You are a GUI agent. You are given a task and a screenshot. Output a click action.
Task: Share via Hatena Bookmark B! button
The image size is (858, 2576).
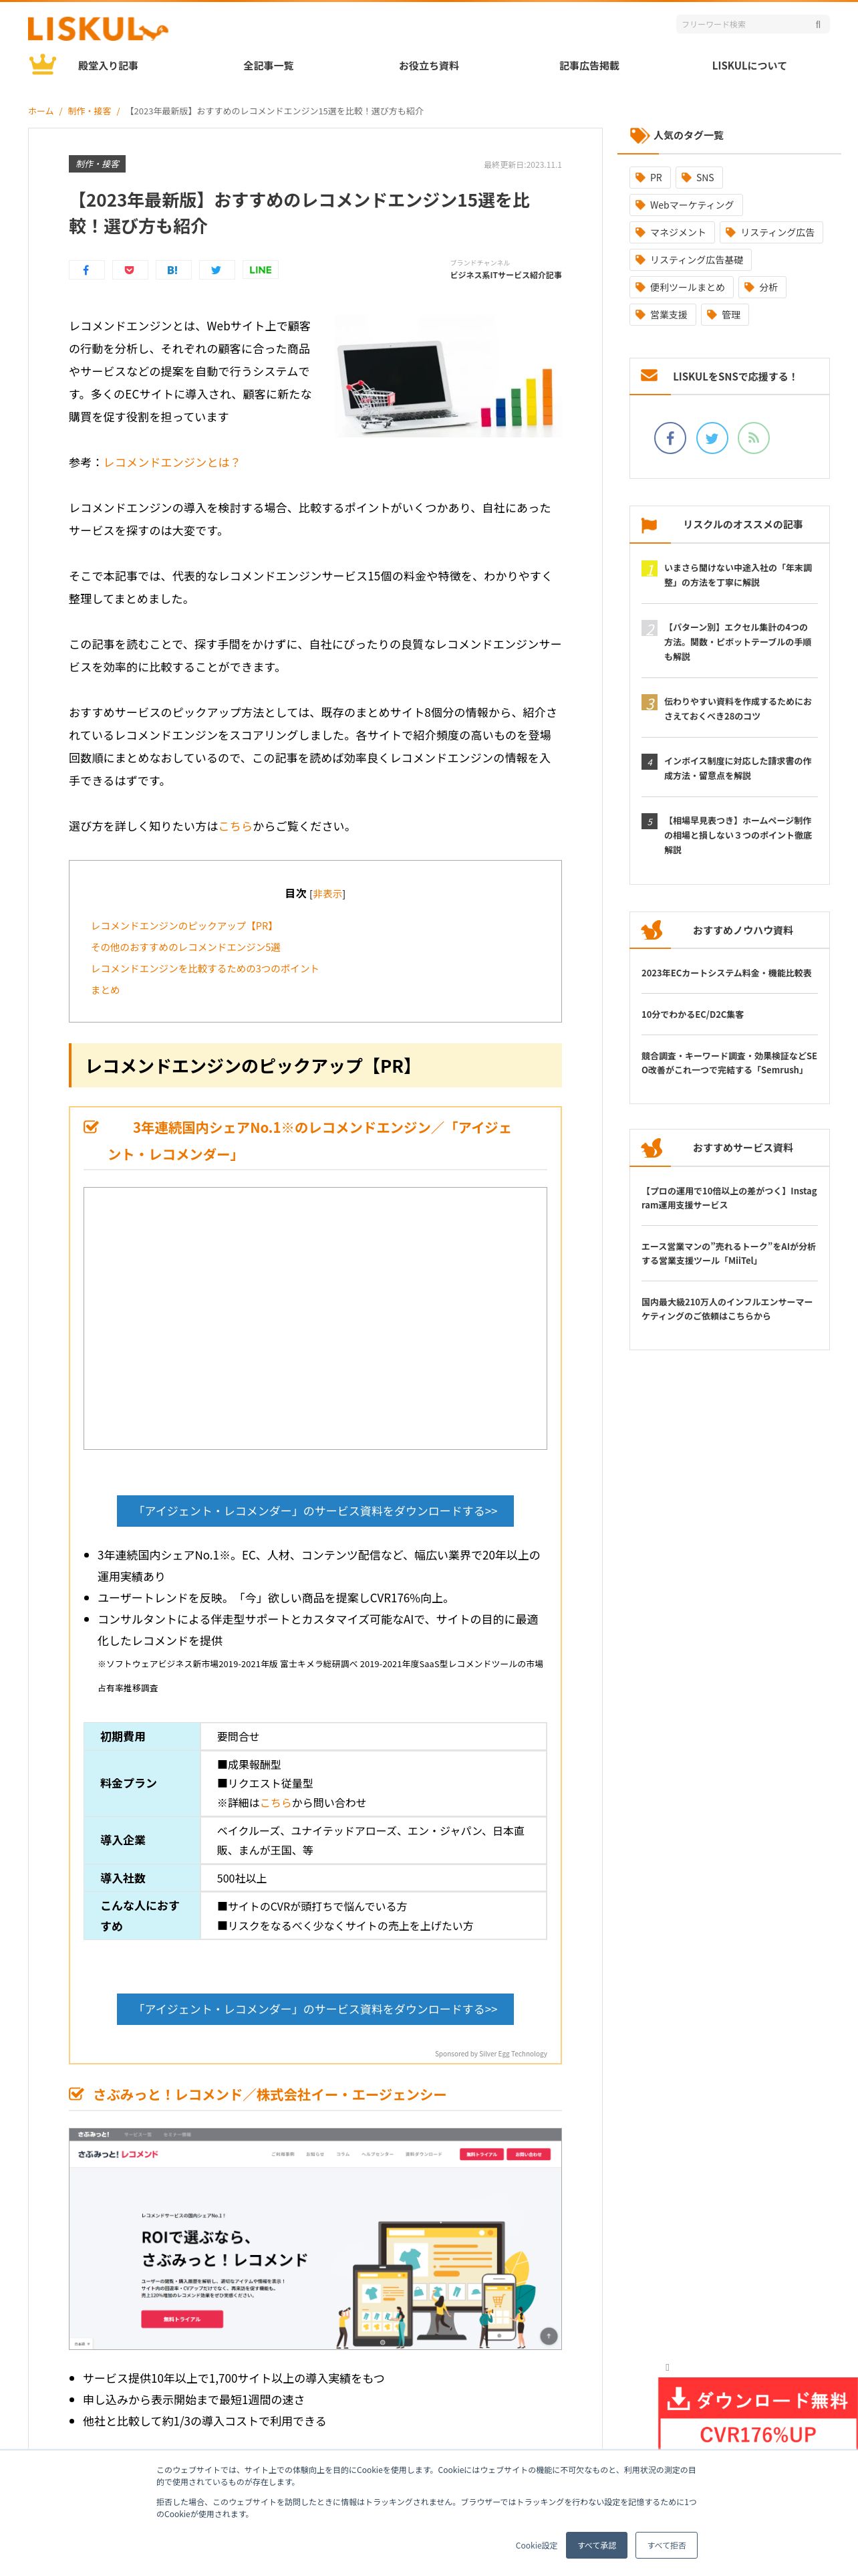[x=173, y=270]
